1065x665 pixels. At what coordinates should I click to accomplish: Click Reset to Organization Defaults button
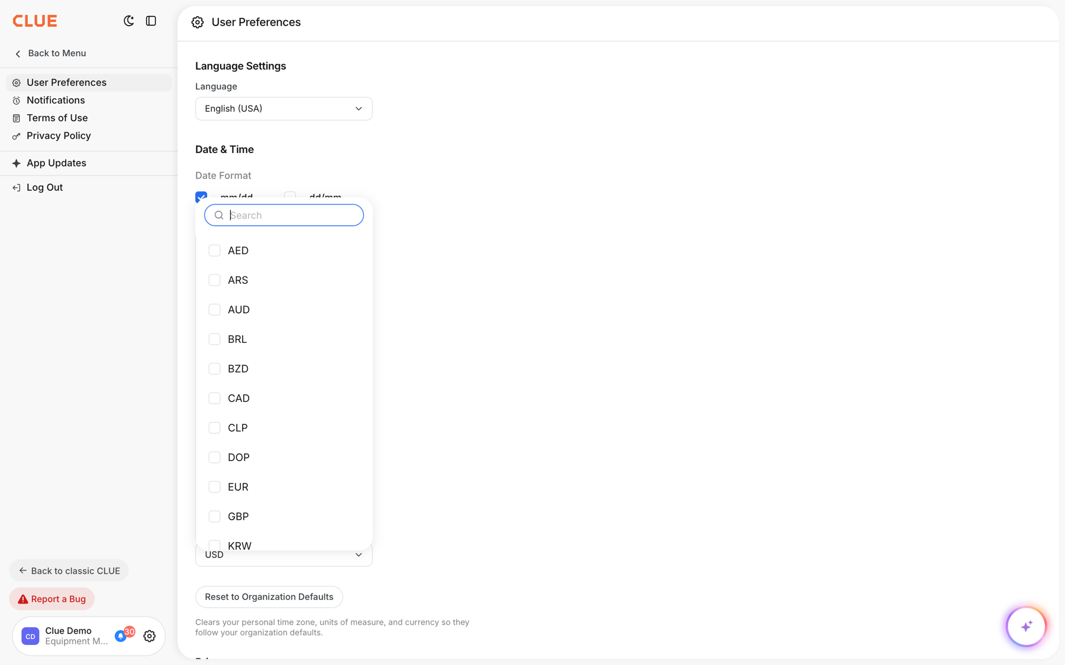pyautogui.click(x=269, y=597)
